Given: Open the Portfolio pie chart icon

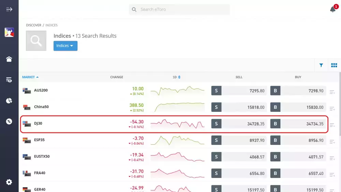Looking at the screenshot, I should pyautogui.click(x=9, y=101).
